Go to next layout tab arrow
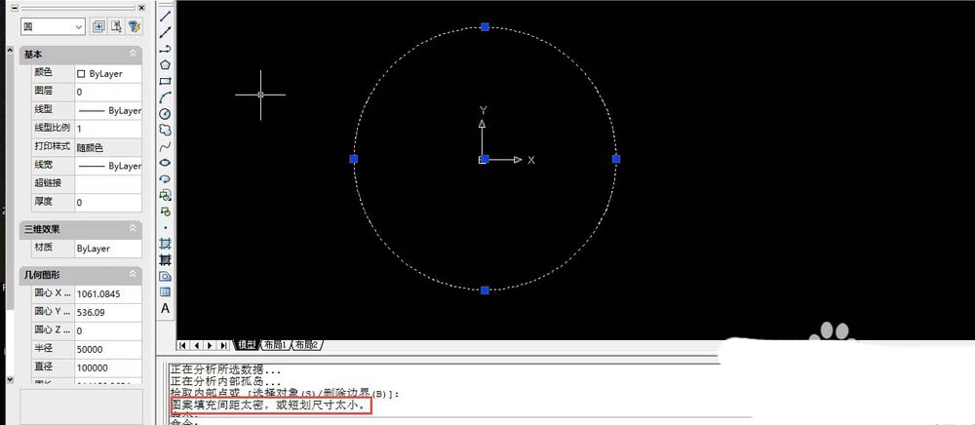 pyautogui.click(x=210, y=345)
